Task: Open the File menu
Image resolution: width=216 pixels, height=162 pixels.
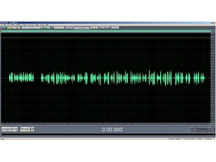Action: pyautogui.click(x=2, y=25)
